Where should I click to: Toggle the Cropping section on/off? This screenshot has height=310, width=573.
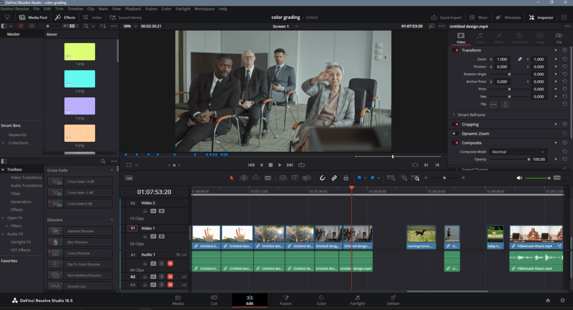click(x=456, y=125)
